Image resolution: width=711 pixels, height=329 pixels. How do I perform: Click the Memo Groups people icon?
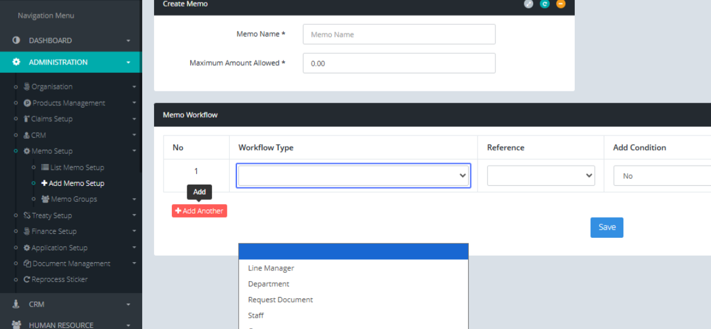(x=45, y=199)
